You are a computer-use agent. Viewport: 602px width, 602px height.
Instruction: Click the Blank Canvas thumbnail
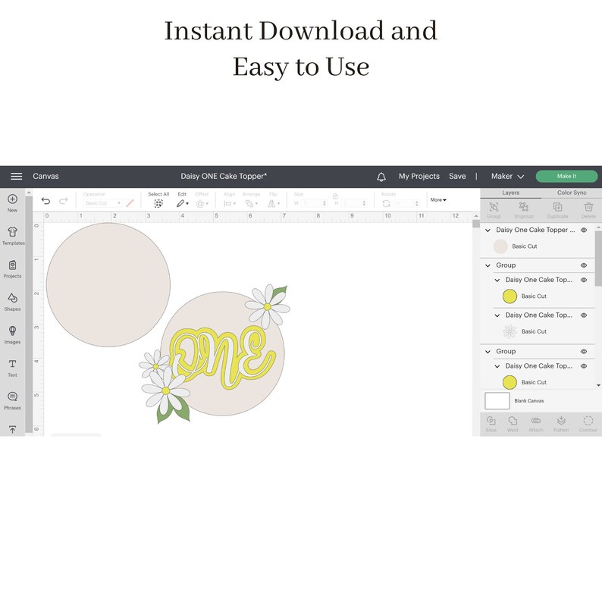497,401
